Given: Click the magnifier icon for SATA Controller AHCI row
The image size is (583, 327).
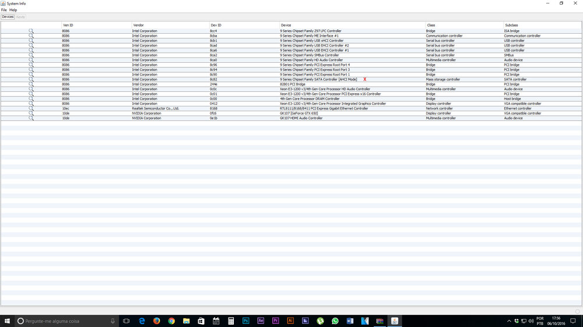Looking at the screenshot, I should coord(31,79).
